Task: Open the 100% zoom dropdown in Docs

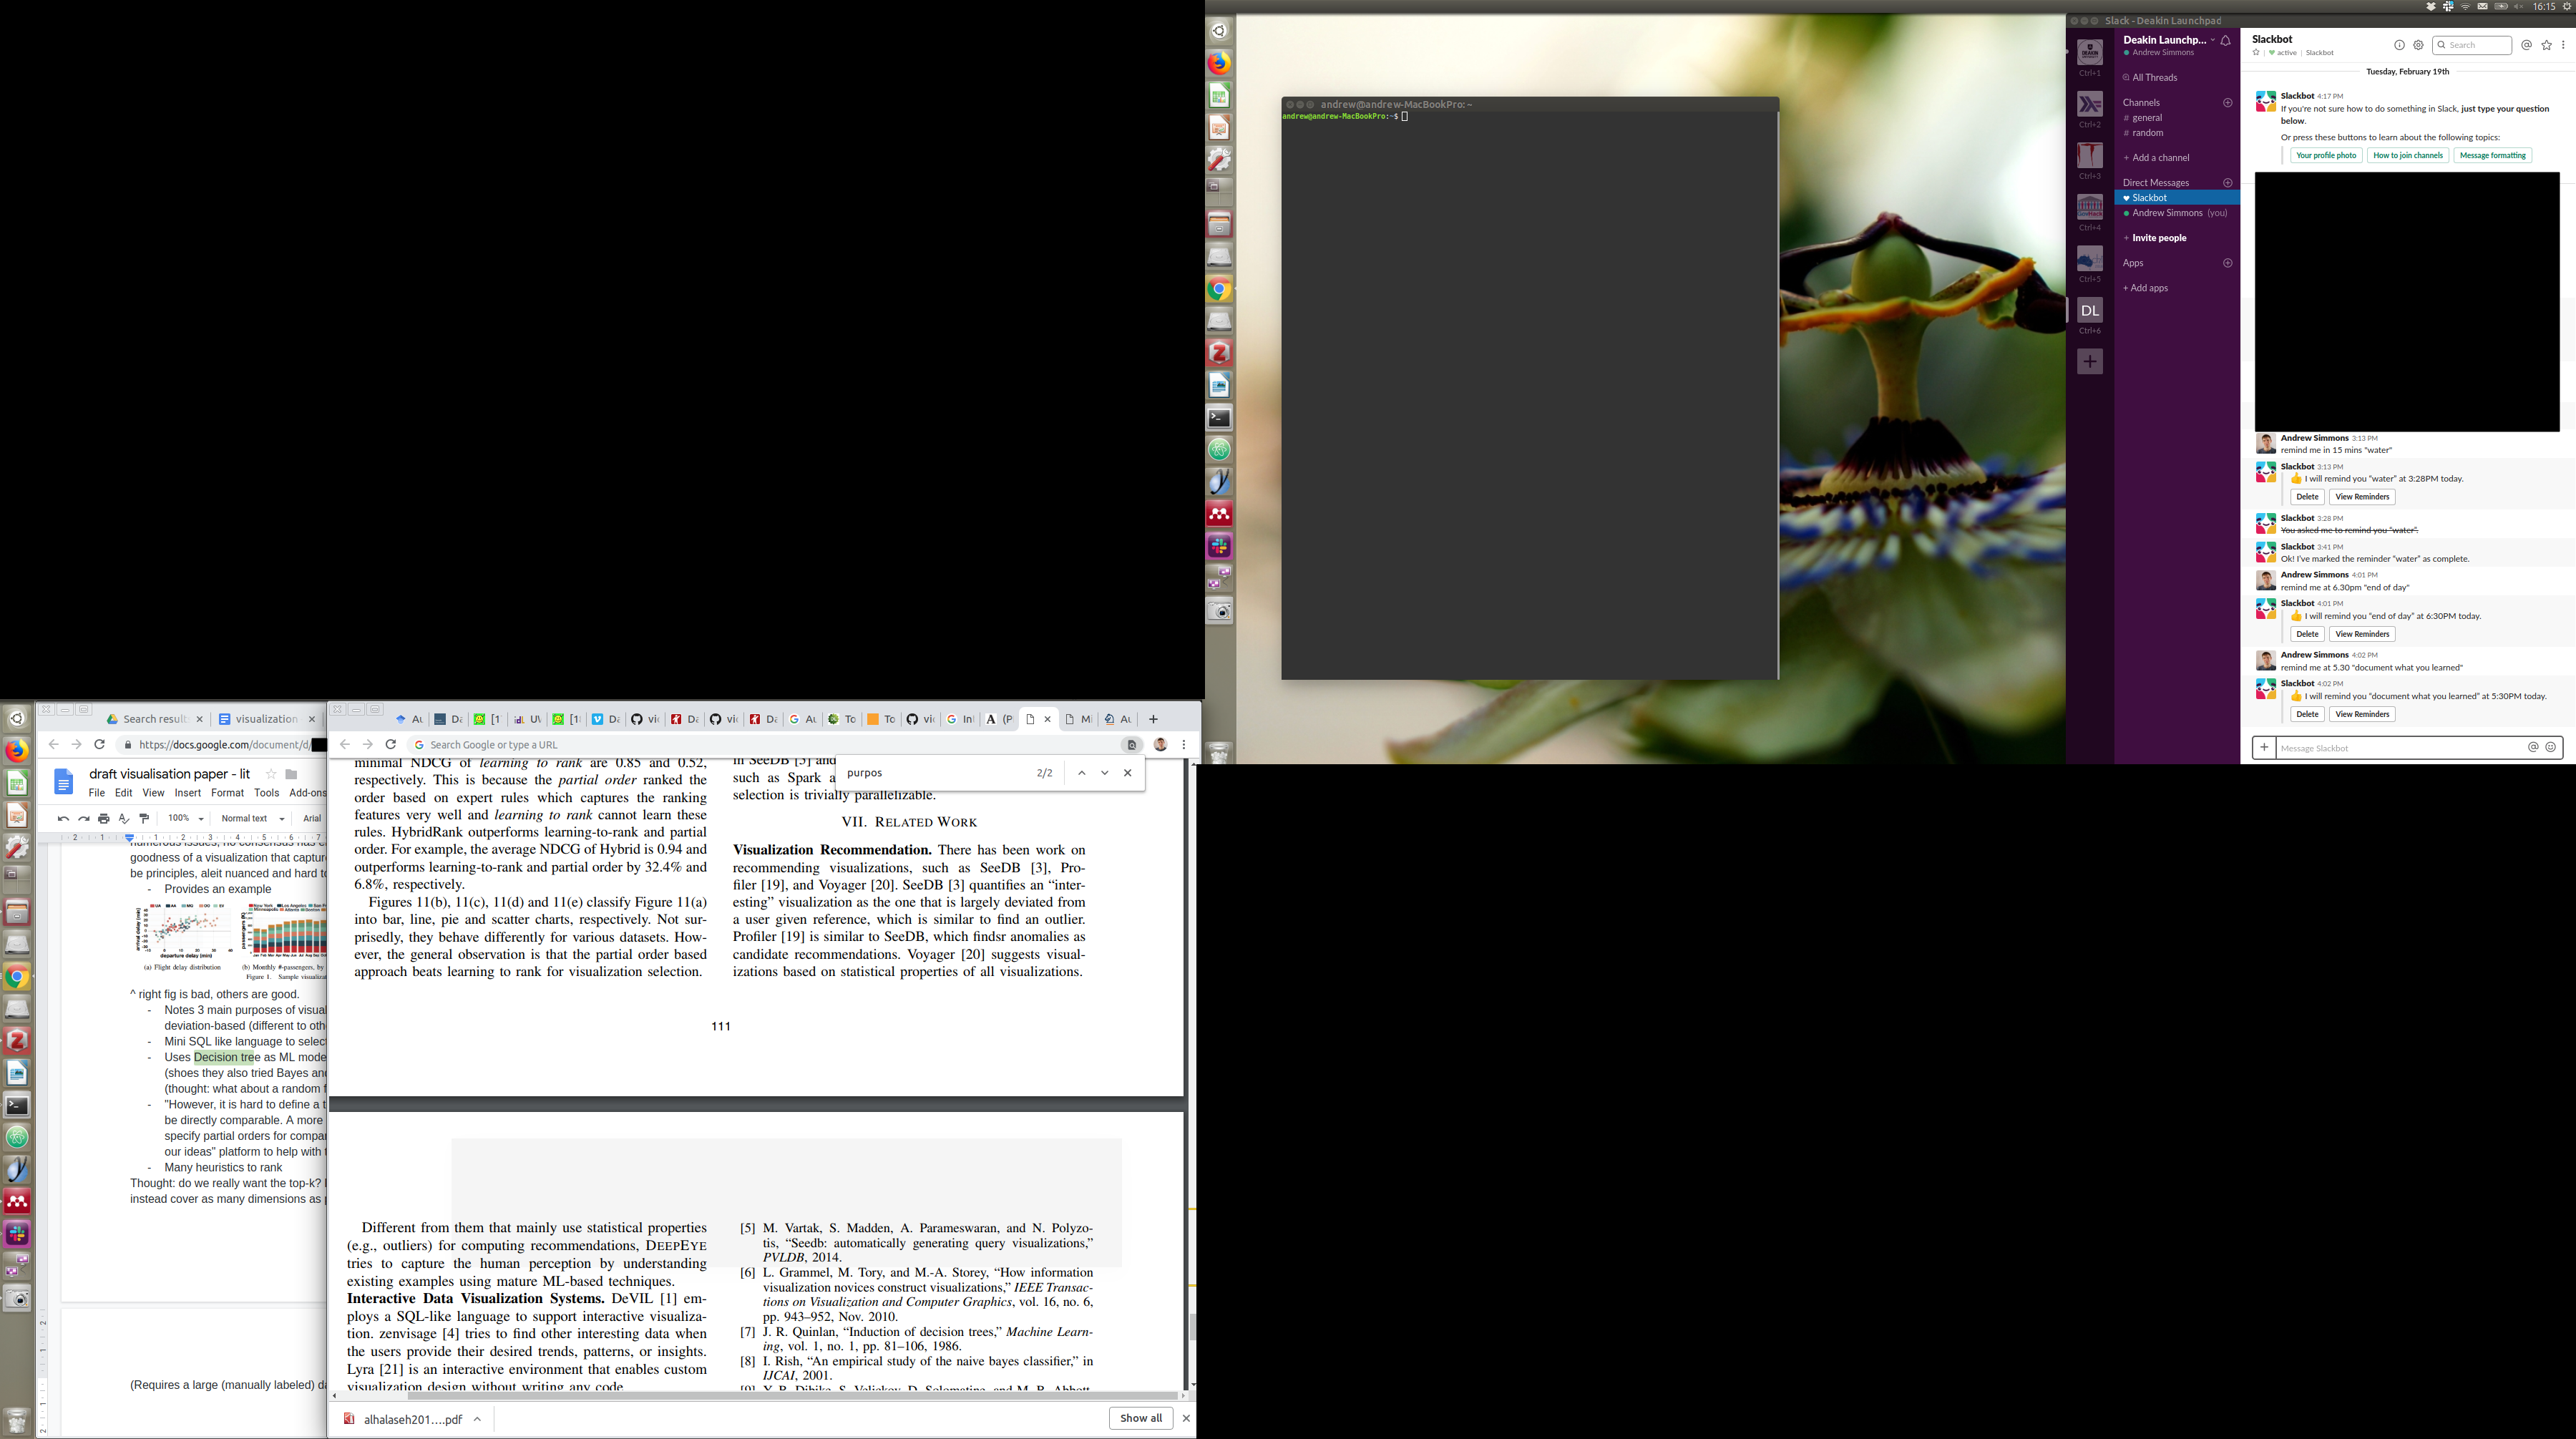Action: point(186,818)
